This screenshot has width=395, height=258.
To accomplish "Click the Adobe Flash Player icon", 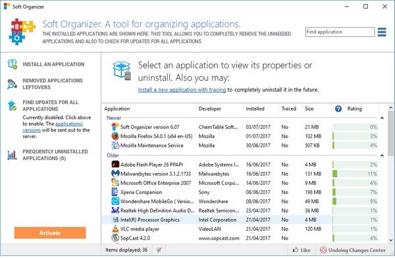I will 115,165.
